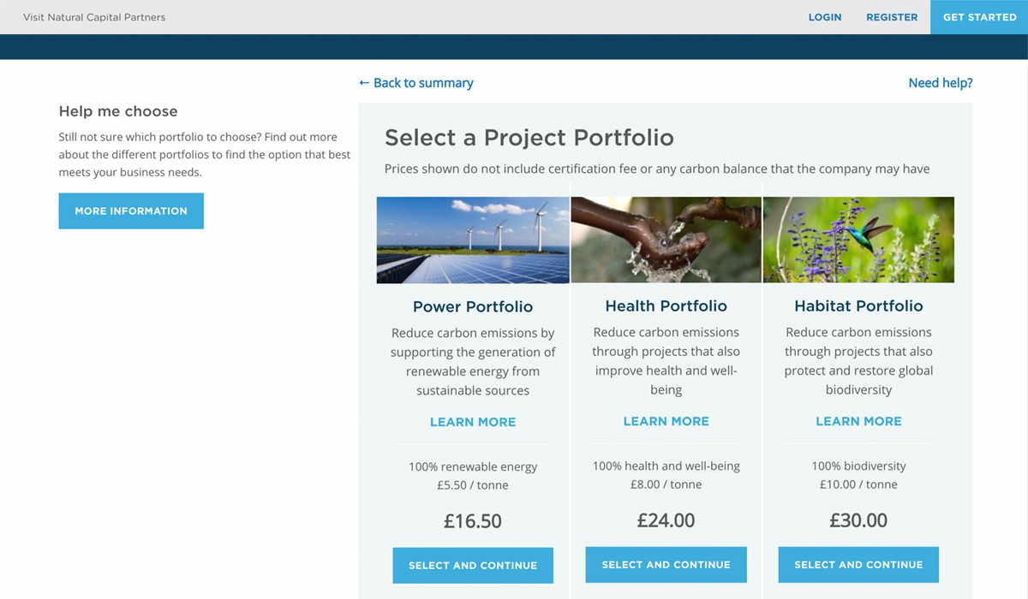Click the Health Portfolio heading

[x=666, y=305]
